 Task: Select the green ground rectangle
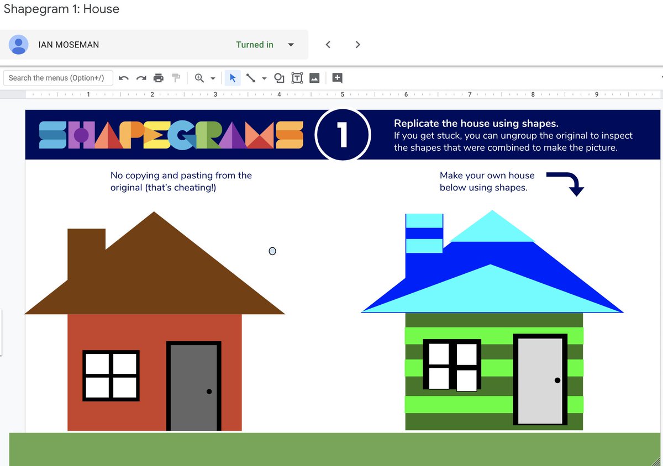(x=335, y=449)
